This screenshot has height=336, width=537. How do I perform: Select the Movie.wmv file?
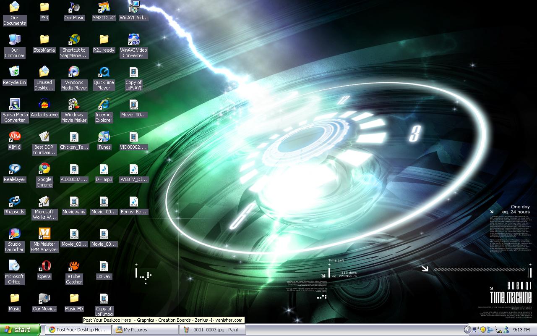(74, 205)
